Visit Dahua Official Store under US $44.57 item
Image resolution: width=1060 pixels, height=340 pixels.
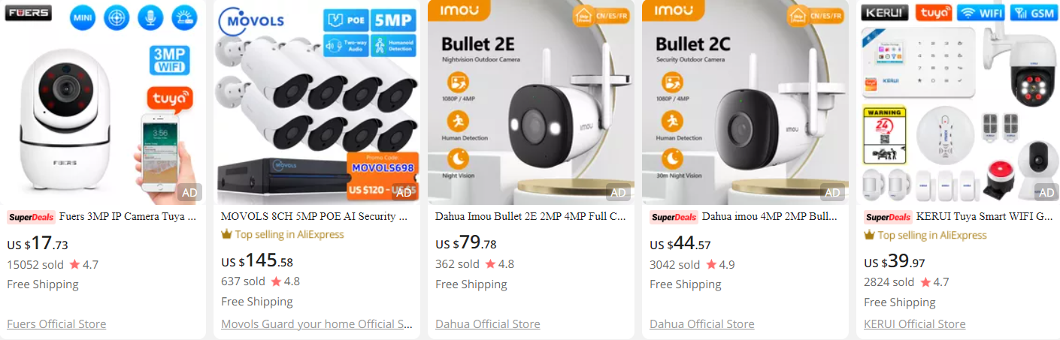pyautogui.click(x=702, y=324)
